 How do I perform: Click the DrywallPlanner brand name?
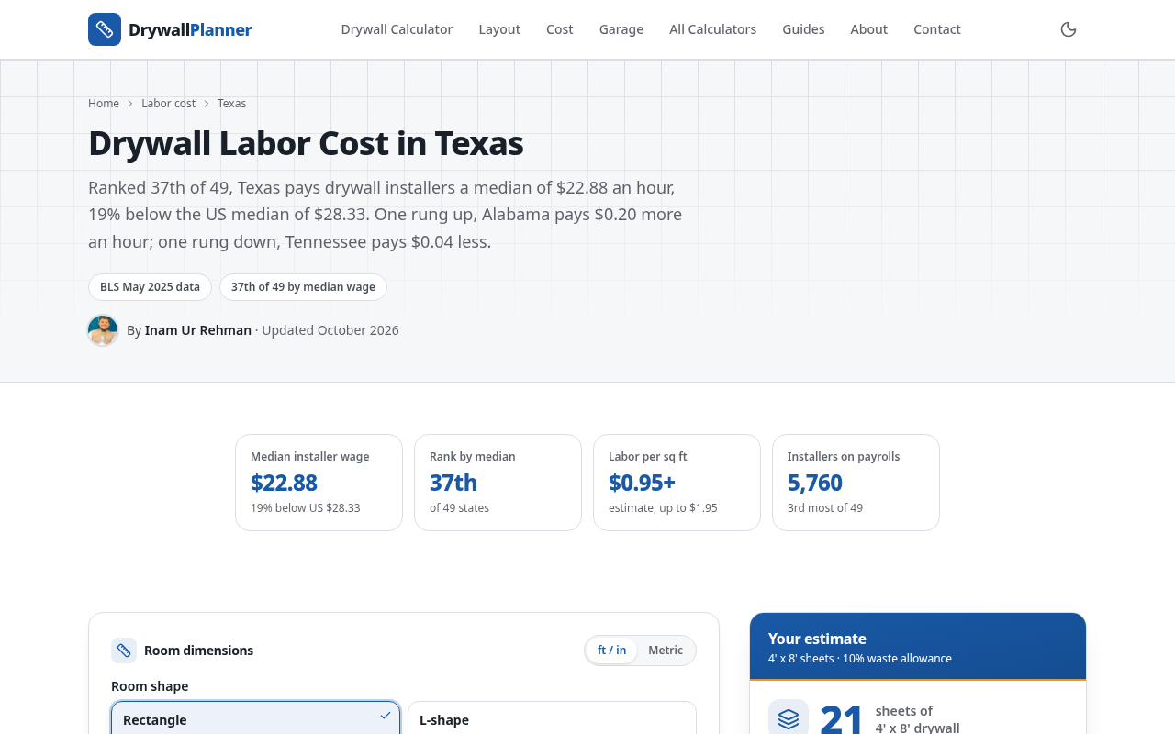pos(190,29)
